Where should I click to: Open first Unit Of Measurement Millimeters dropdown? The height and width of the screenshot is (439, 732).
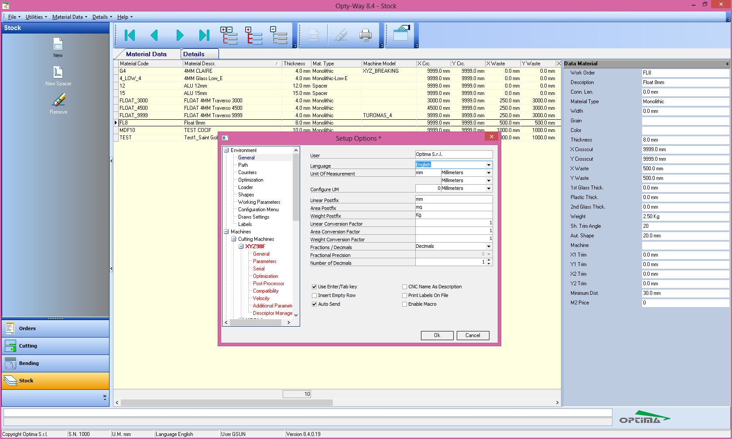pyautogui.click(x=489, y=173)
